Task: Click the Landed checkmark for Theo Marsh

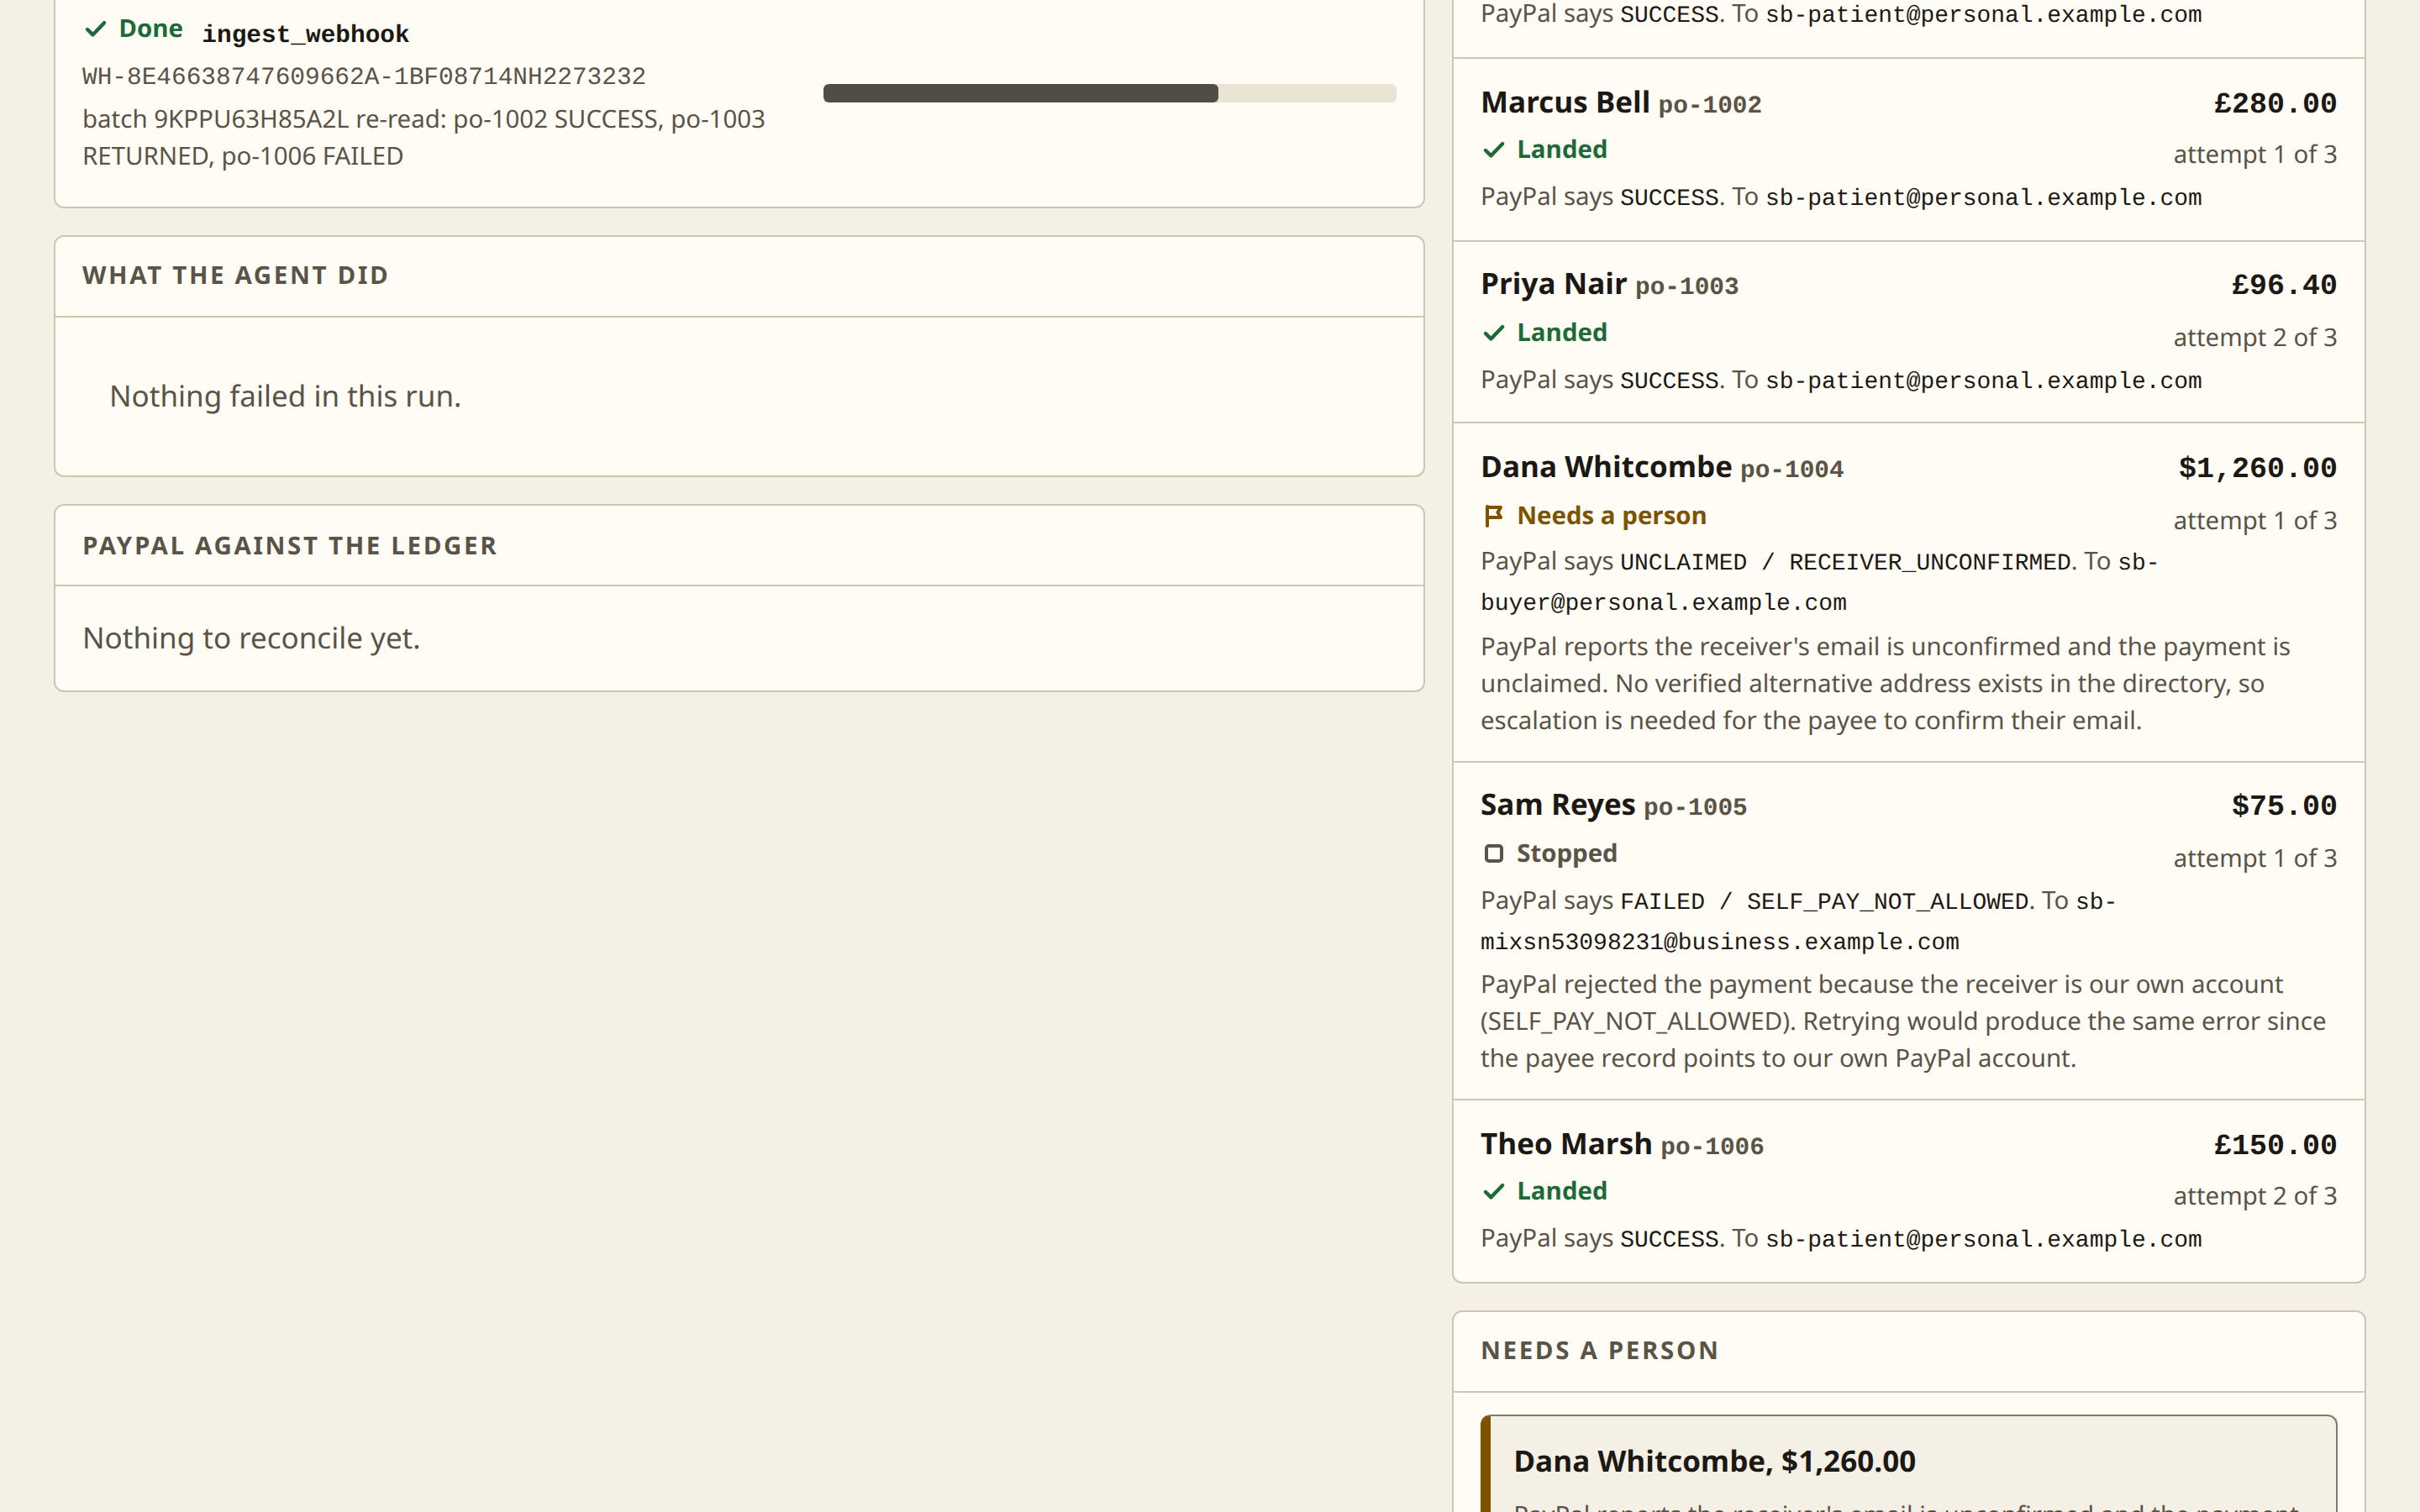Action: point(1493,1191)
